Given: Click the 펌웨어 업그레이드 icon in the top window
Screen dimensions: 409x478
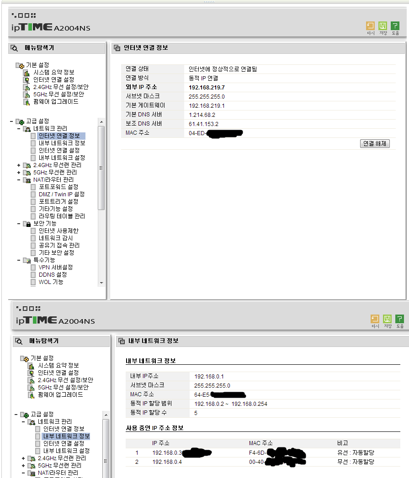Looking at the screenshot, I should point(27,102).
